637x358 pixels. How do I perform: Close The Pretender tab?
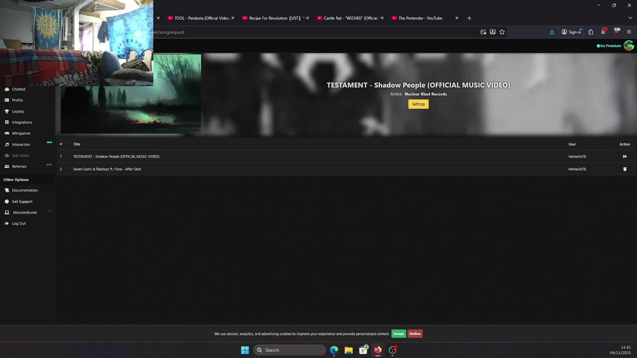tap(457, 18)
